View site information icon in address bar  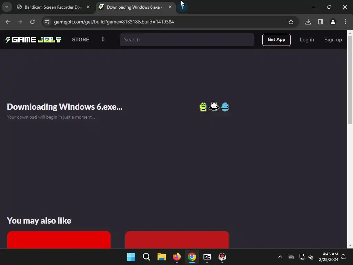point(47,22)
